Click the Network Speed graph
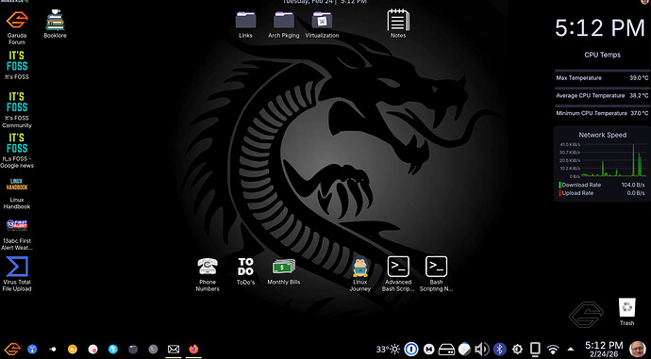This screenshot has height=359, width=651. point(603,160)
